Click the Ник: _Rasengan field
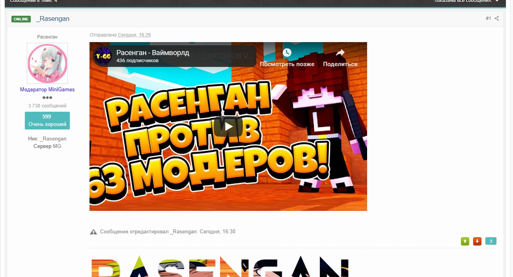This screenshot has height=277, width=513. click(x=47, y=139)
